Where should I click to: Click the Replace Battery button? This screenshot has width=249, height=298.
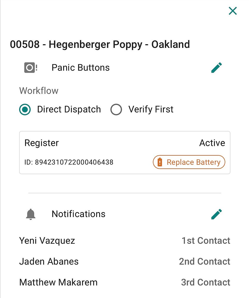[x=189, y=162]
